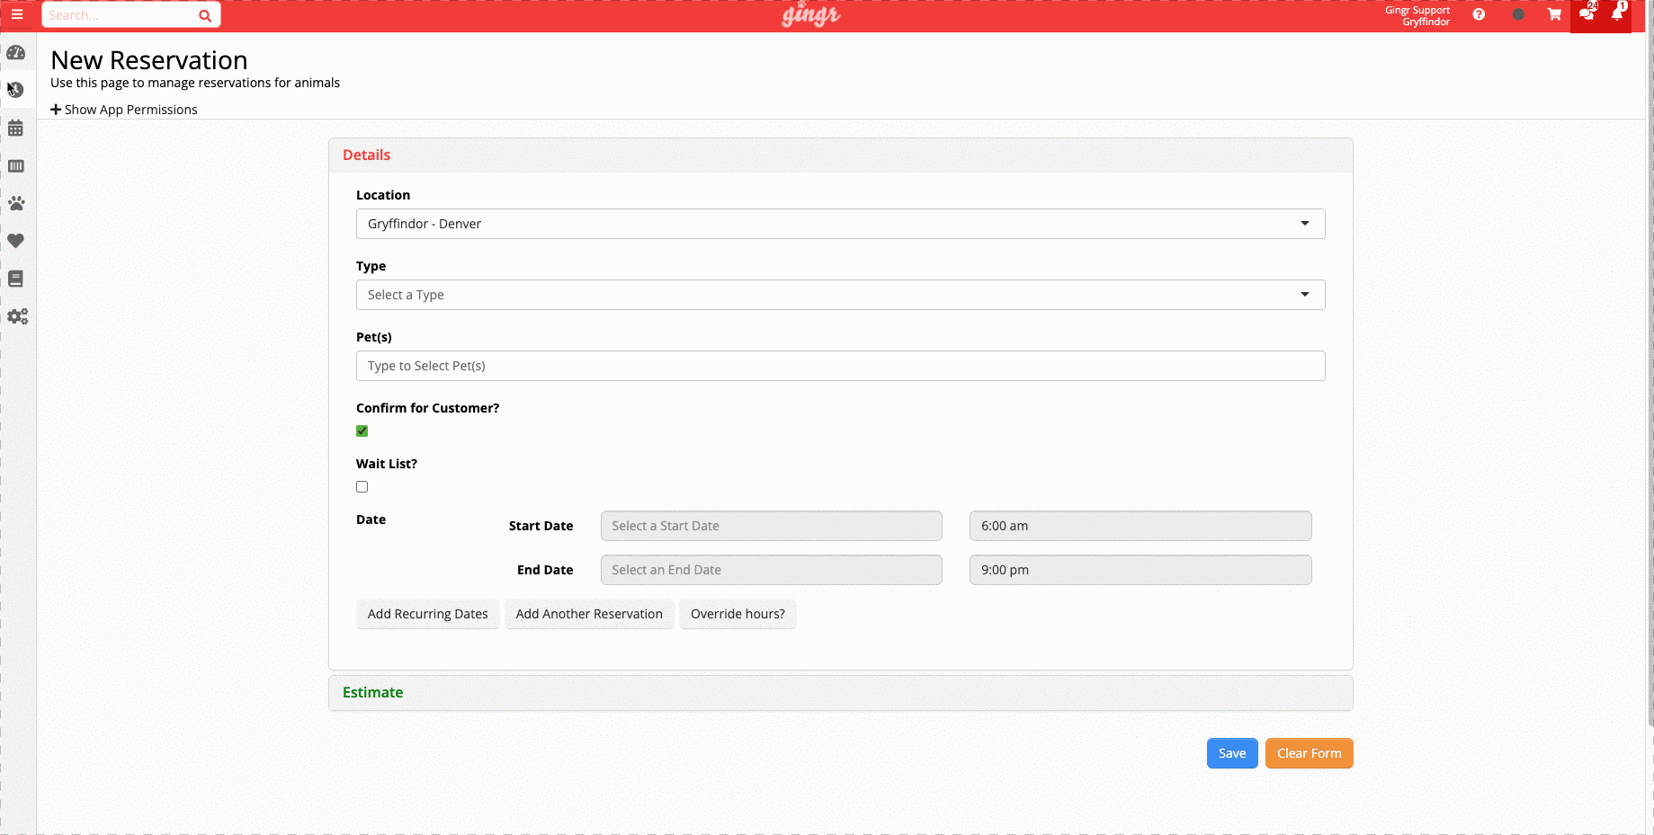The width and height of the screenshot is (1654, 835).
Task: Open the settings gears sidebar icon
Action: [17, 316]
